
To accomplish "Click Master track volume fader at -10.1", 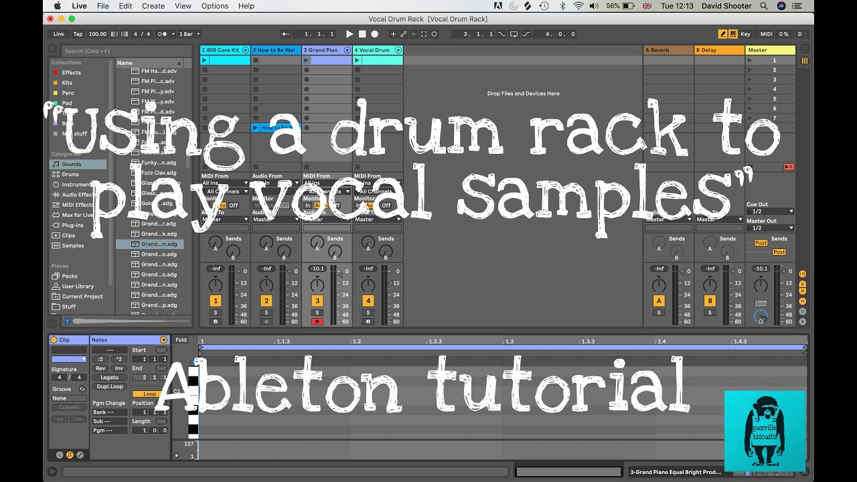I will (761, 268).
